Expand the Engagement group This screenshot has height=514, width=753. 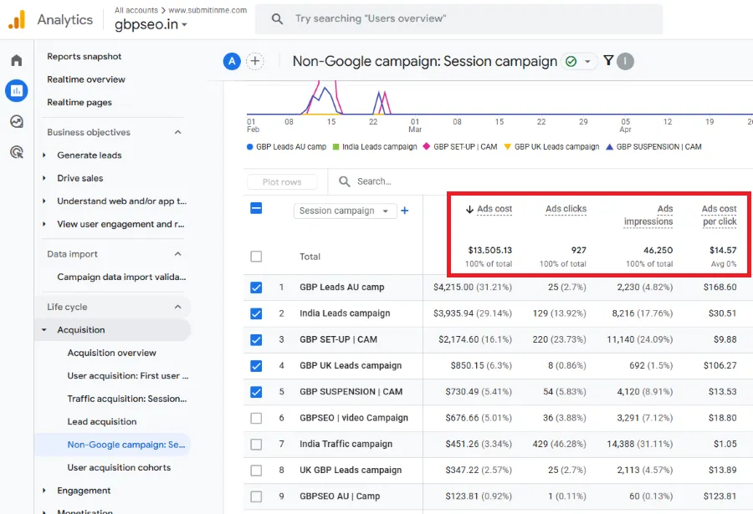click(44, 491)
